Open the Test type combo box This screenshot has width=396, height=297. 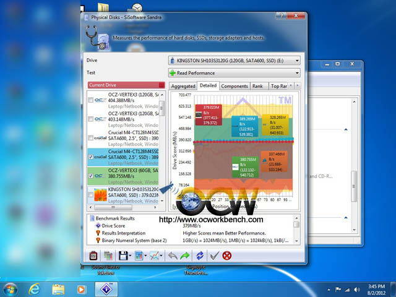click(234, 73)
